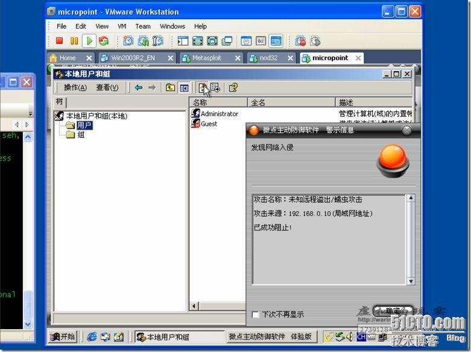Select the Guest user entry
Screen dimensions: 471x352
[209, 123]
